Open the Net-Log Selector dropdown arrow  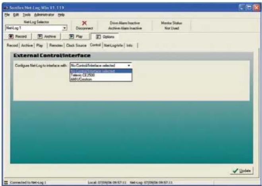[x=64, y=28]
